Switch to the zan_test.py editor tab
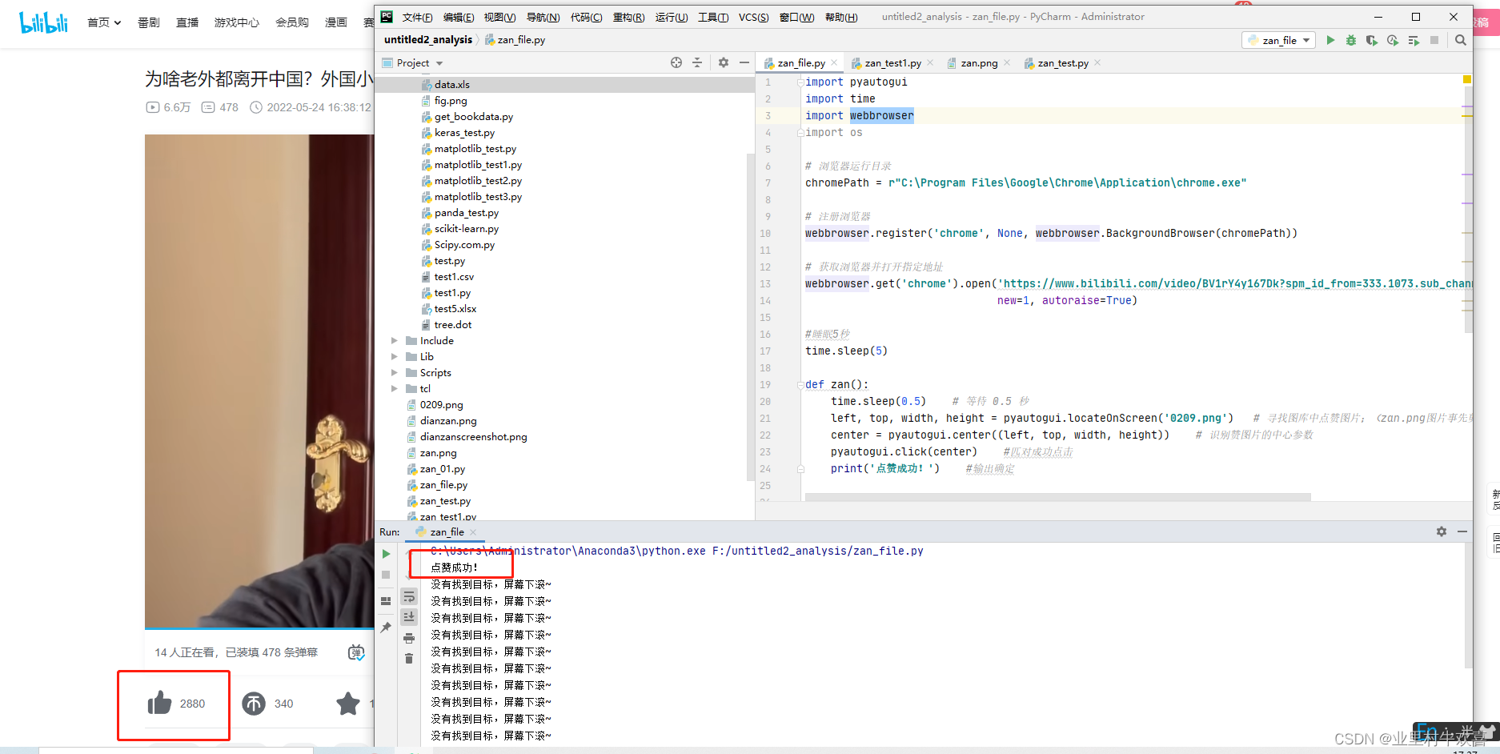Screen dimensions: 1500x754 point(1063,62)
